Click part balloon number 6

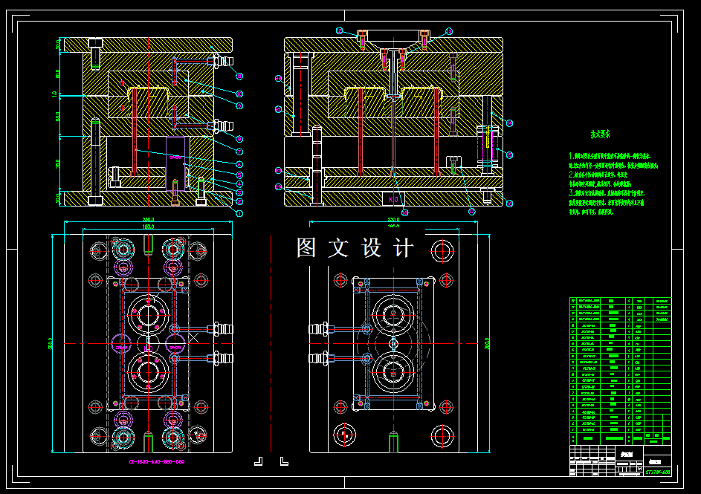(239, 164)
